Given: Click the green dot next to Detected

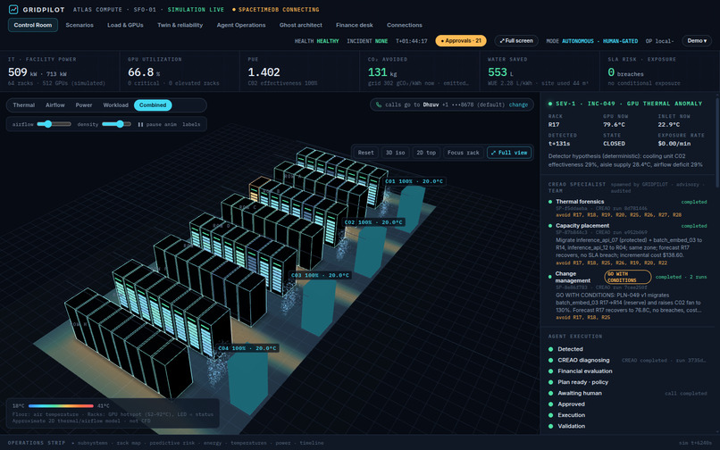Looking at the screenshot, I should [550, 349].
